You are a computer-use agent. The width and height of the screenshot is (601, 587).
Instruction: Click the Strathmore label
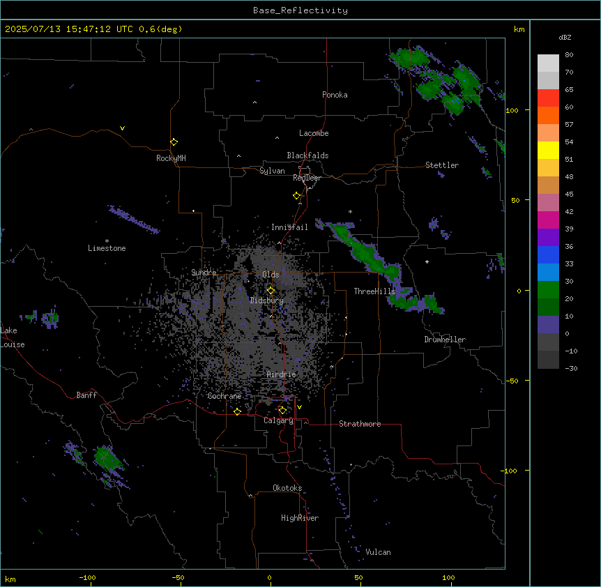click(x=360, y=424)
